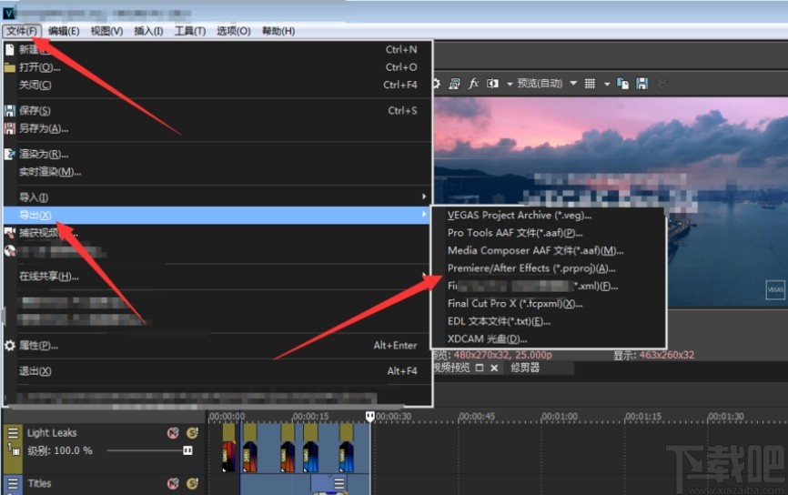Viewport: 788px width, 495px height.
Task: Close the 视频预览 panel
Action: (x=494, y=368)
